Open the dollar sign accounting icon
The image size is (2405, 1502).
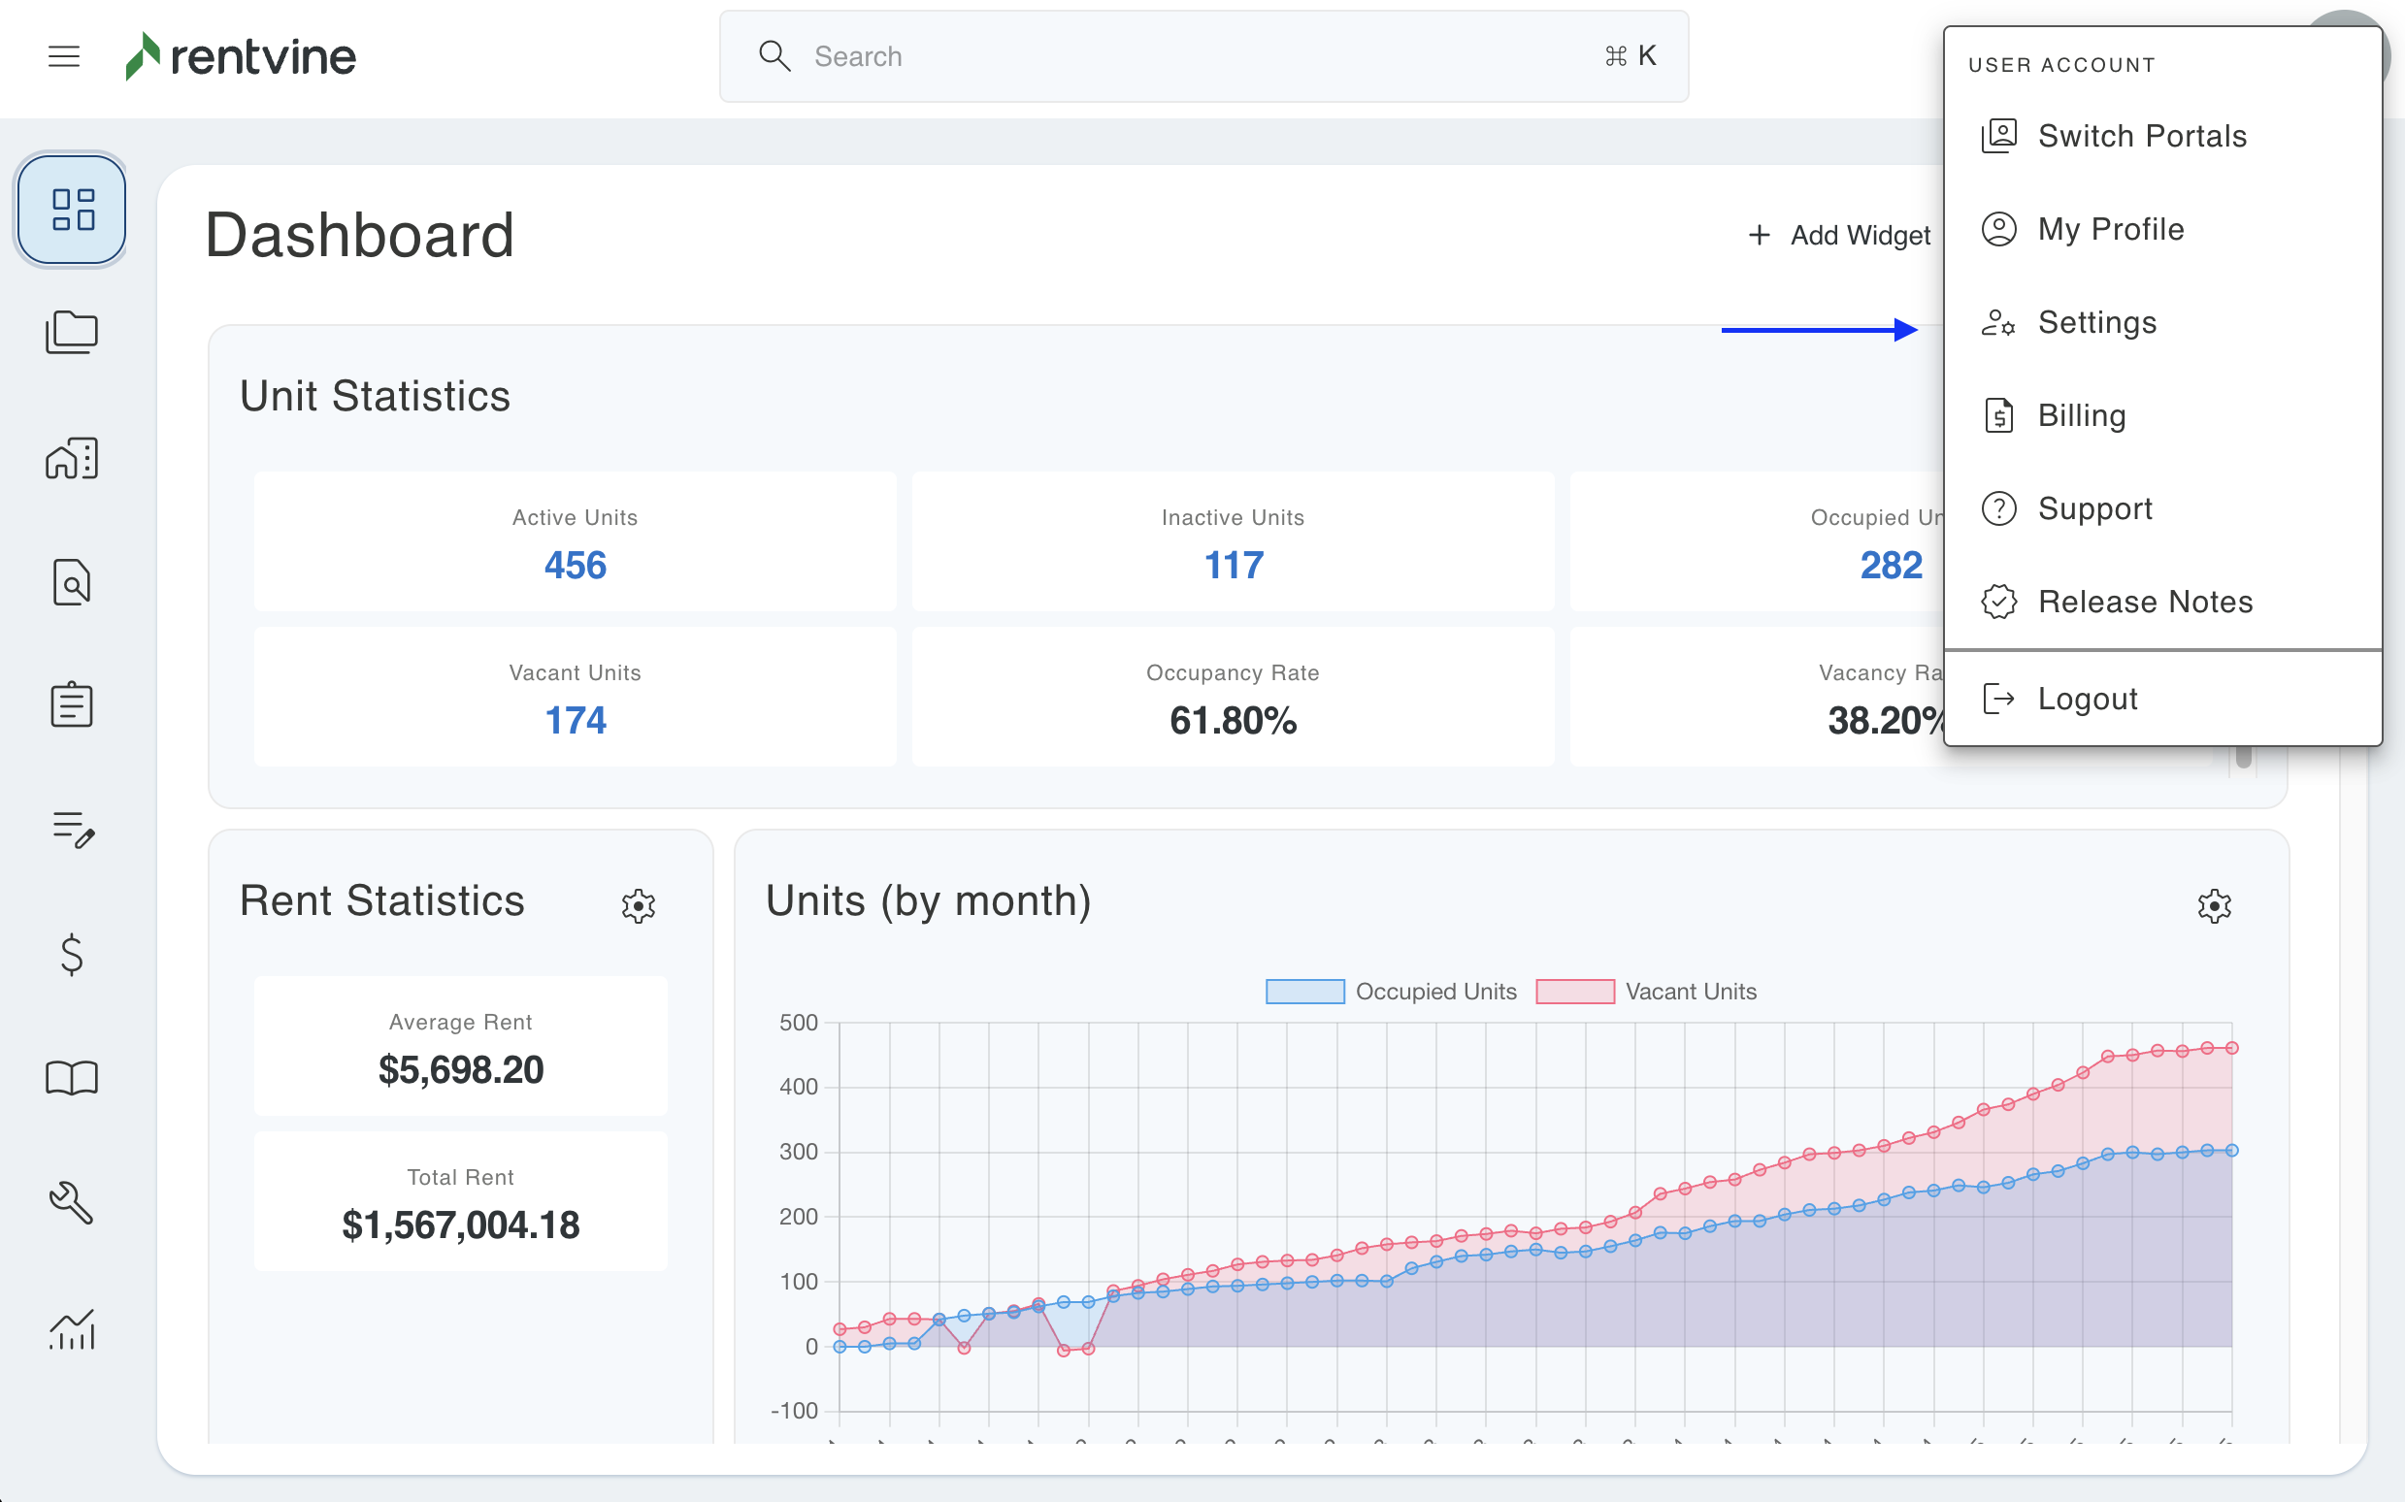point(72,954)
